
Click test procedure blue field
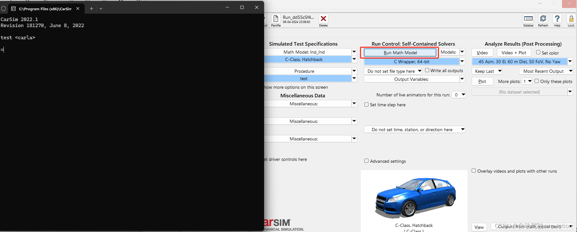point(308,79)
